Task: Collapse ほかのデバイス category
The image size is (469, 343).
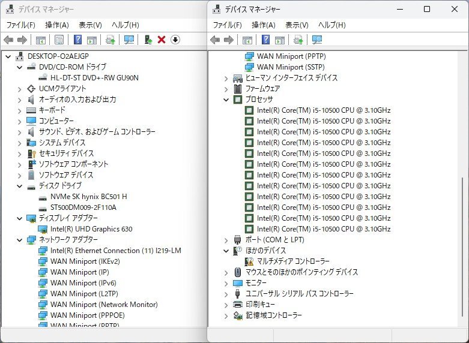Action: pos(226,251)
